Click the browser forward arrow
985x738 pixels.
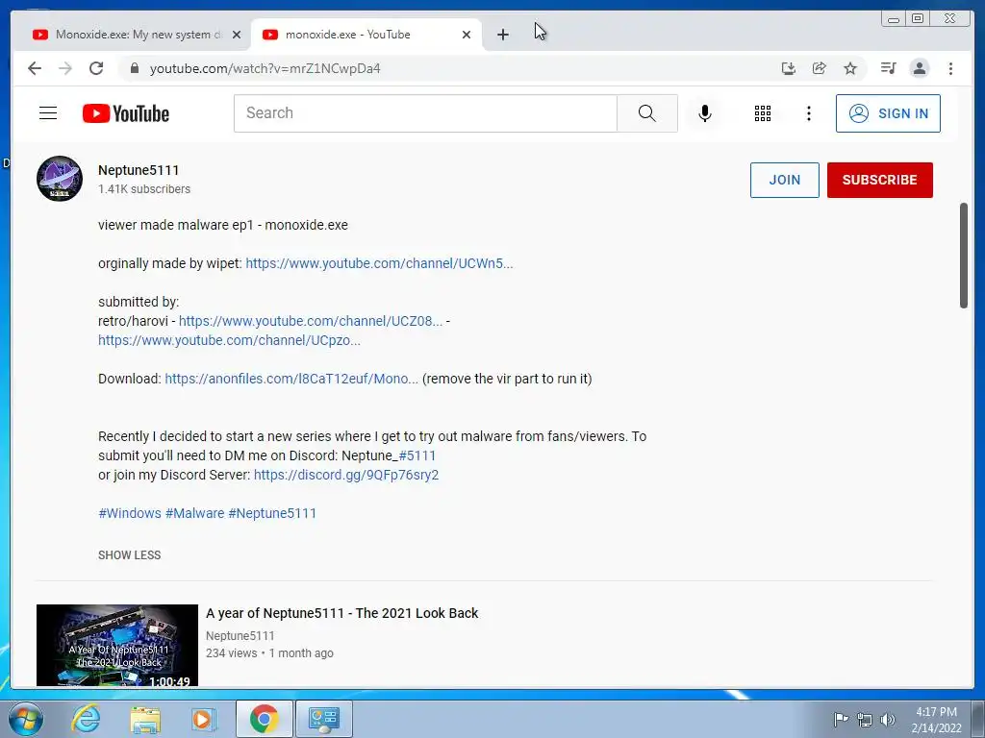pyautogui.click(x=65, y=68)
